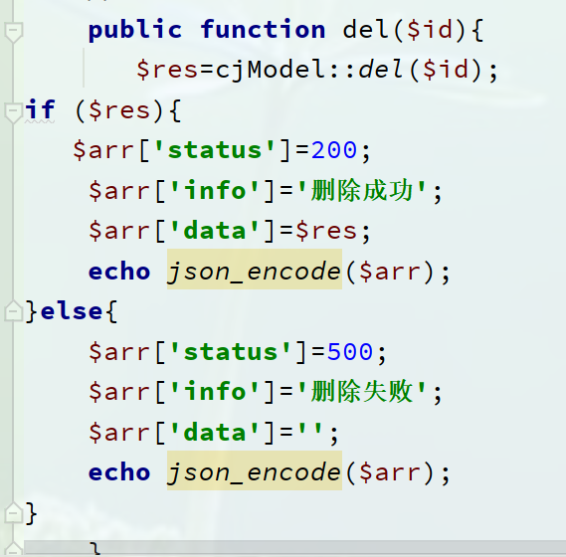This screenshot has height=557, width=566.
Task: Collapse the if ($res) block fold marker
Action: click(x=14, y=112)
